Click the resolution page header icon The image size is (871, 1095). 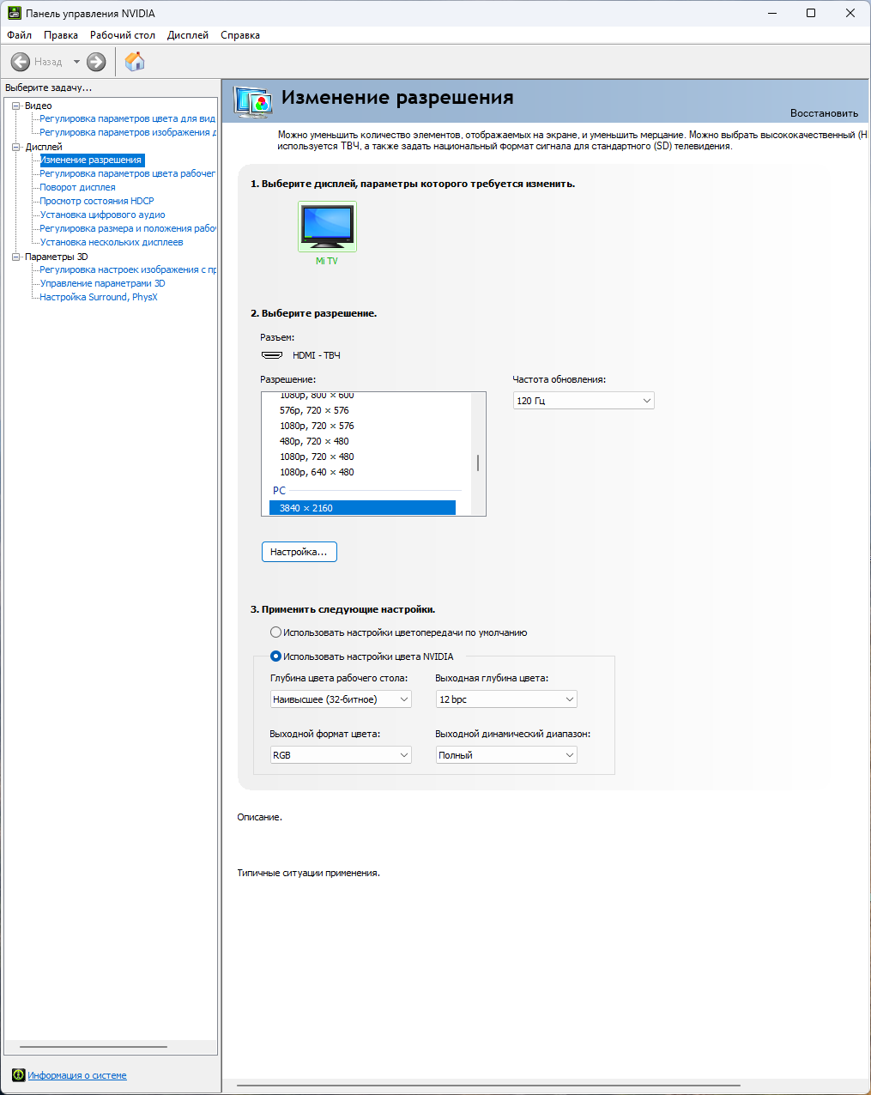(x=253, y=102)
